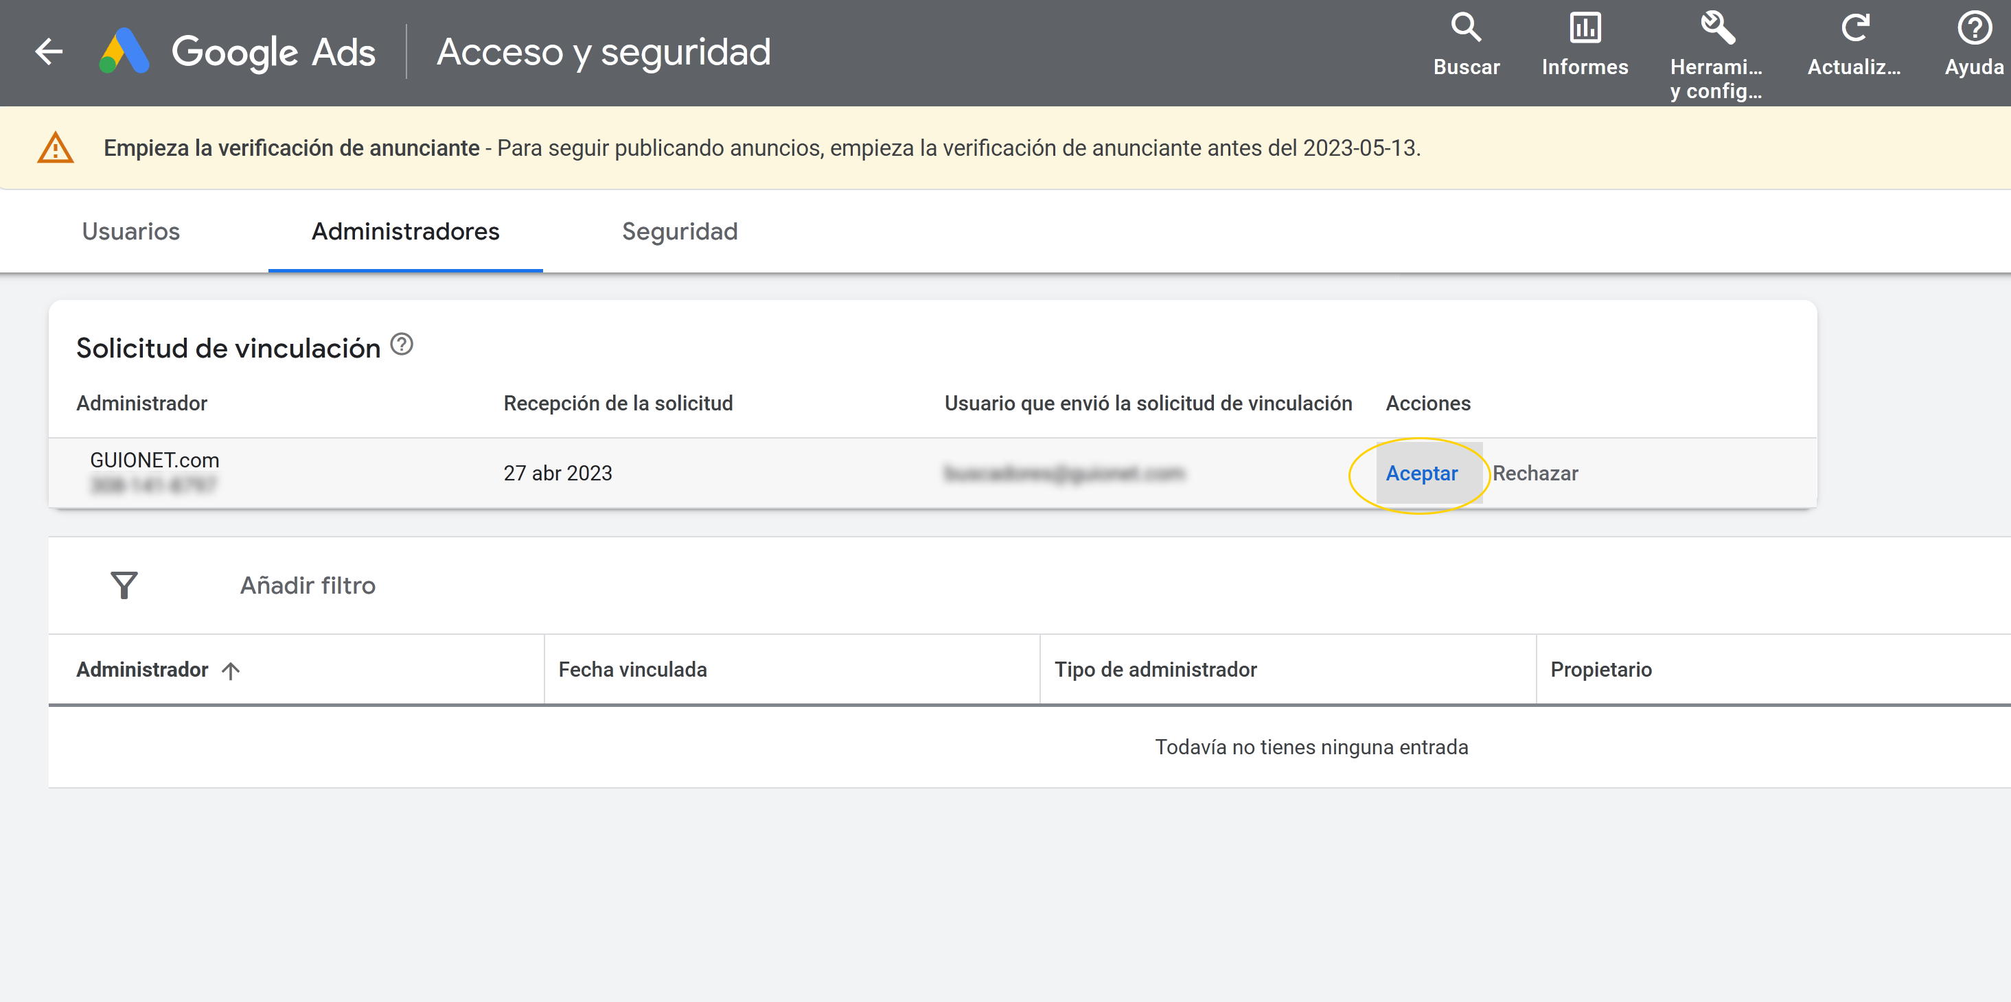
Task: Click Empieza la verificación de anunciante notice
Action: click(291, 148)
